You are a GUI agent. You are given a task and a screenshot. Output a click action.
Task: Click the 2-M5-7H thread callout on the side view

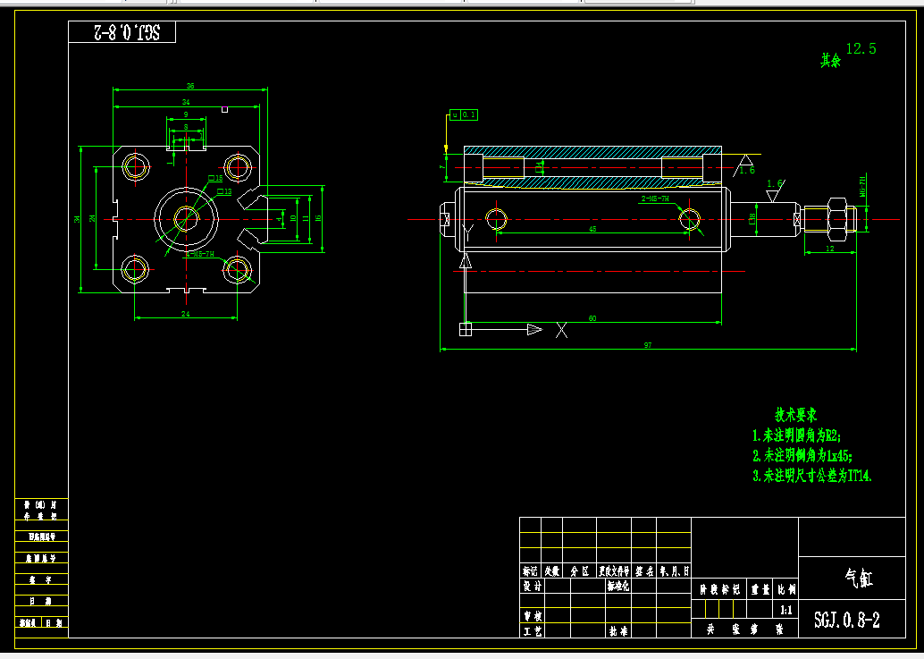(x=655, y=199)
